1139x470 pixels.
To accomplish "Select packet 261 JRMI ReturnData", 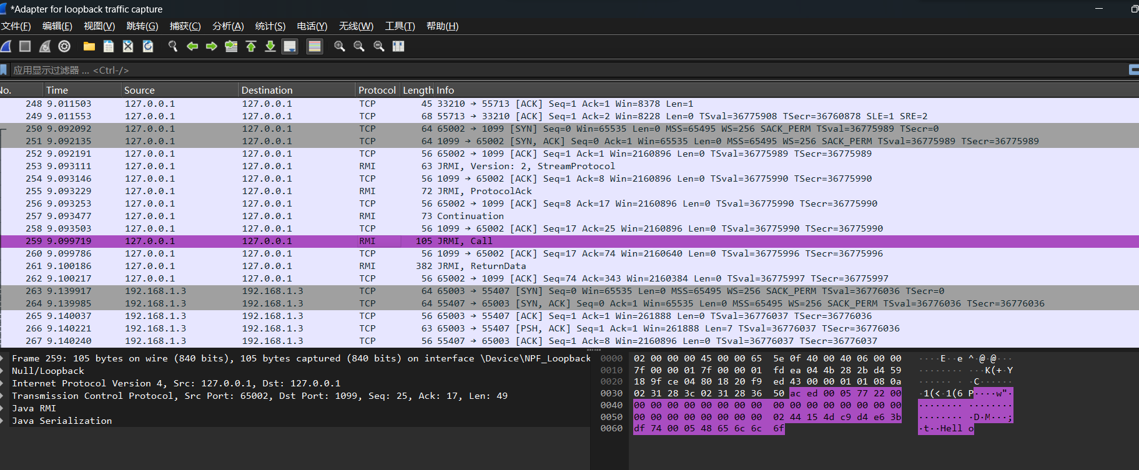I will coord(569,266).
